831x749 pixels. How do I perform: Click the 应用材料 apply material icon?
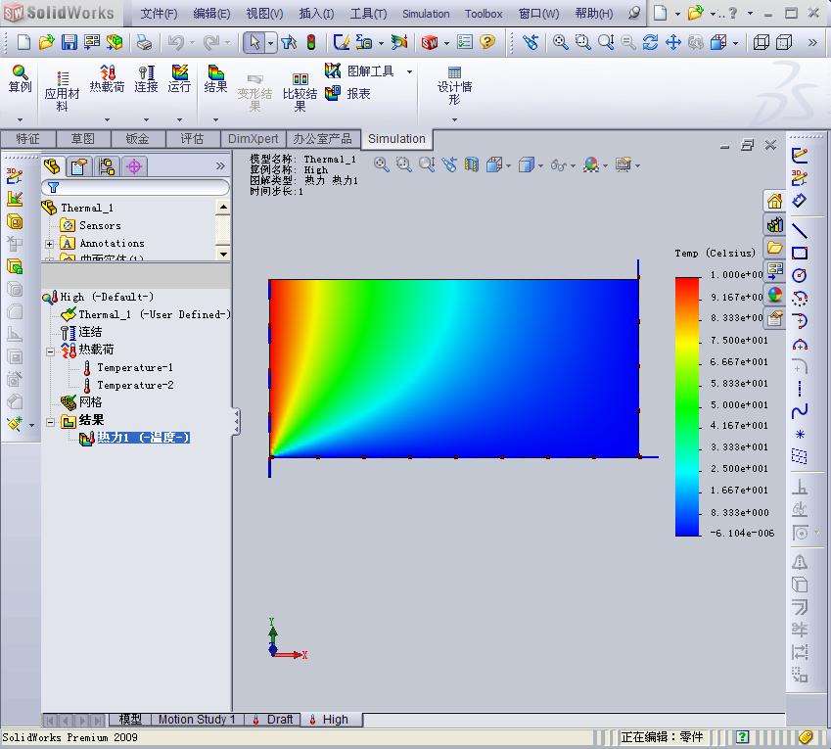(62, 92)
